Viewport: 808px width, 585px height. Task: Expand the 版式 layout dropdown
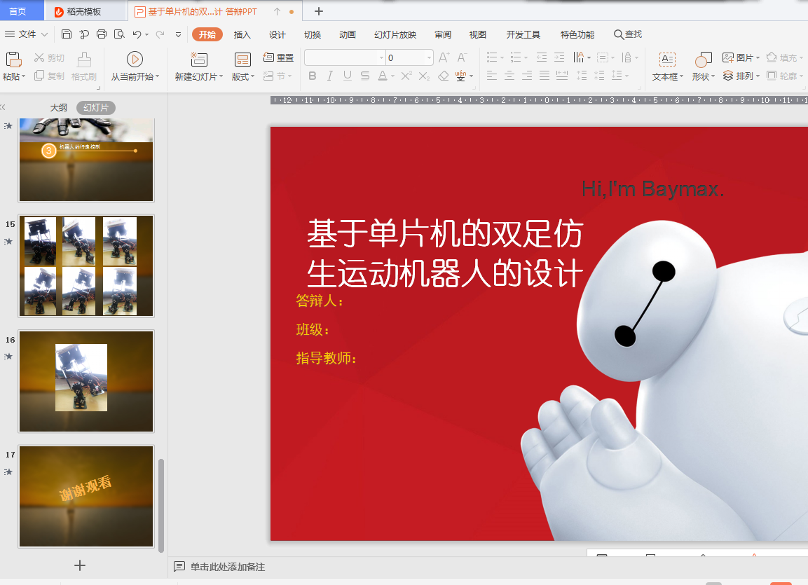click(x=252, y=77)
